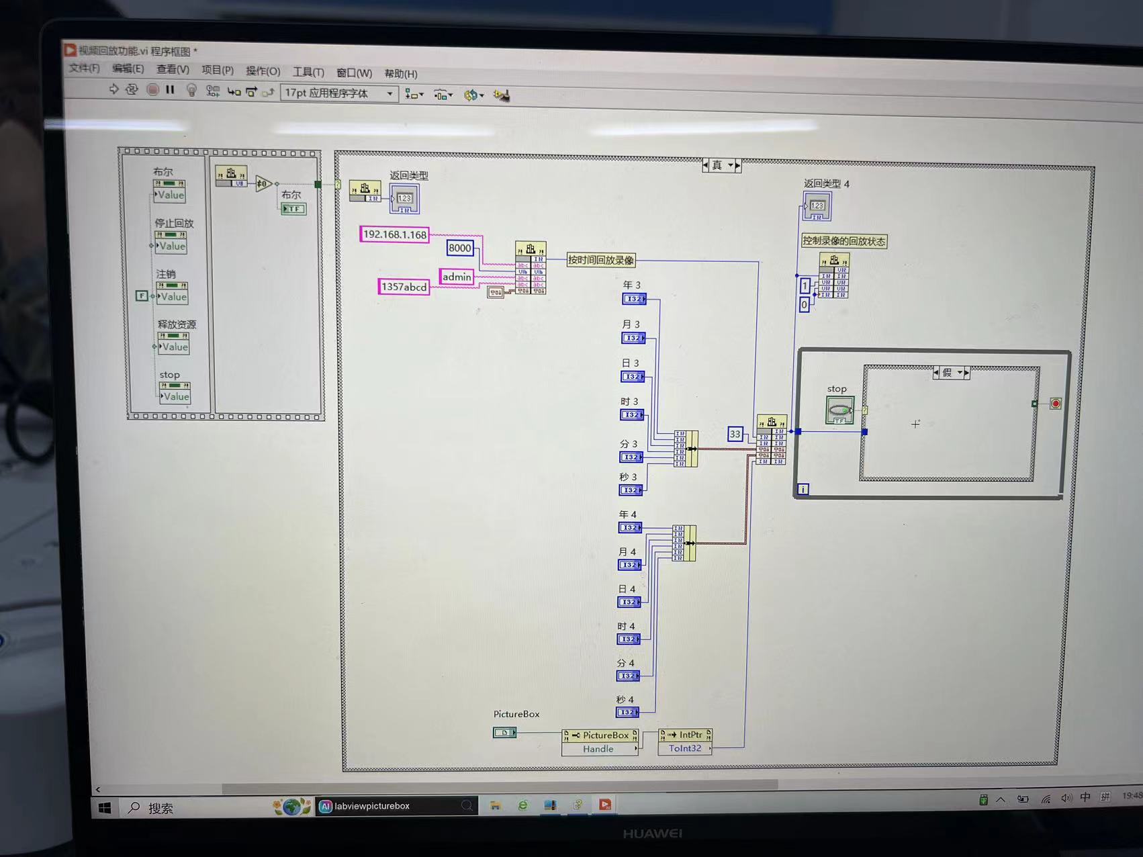The image size is (1143, 857).
Task: Click the loop iteration terminal i
Action: click(803, 489)
